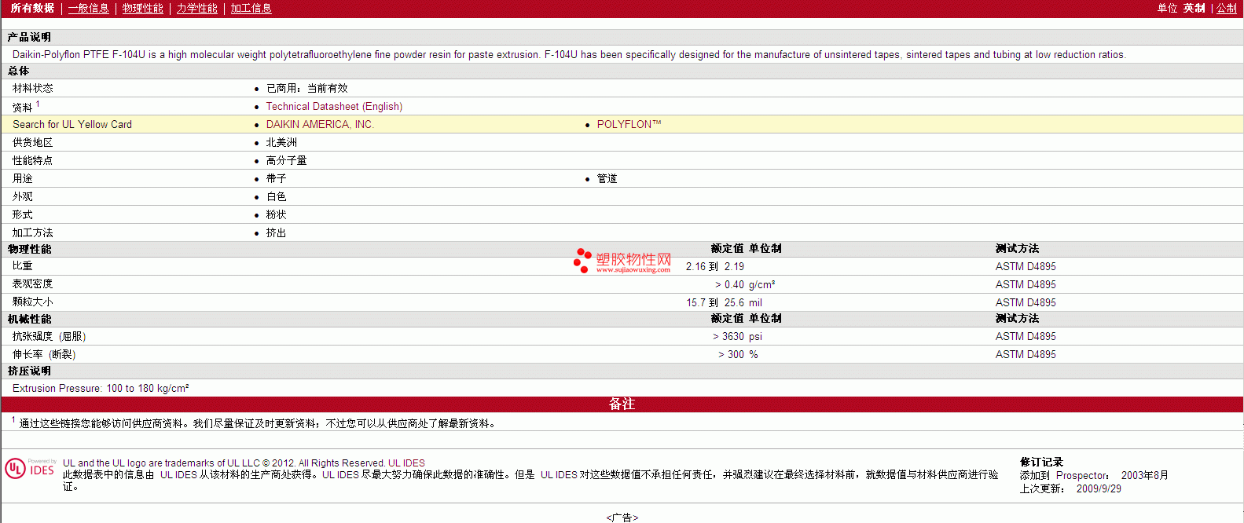Open the 力学性能 tab

pyautogui.click(x=196, y=8)
